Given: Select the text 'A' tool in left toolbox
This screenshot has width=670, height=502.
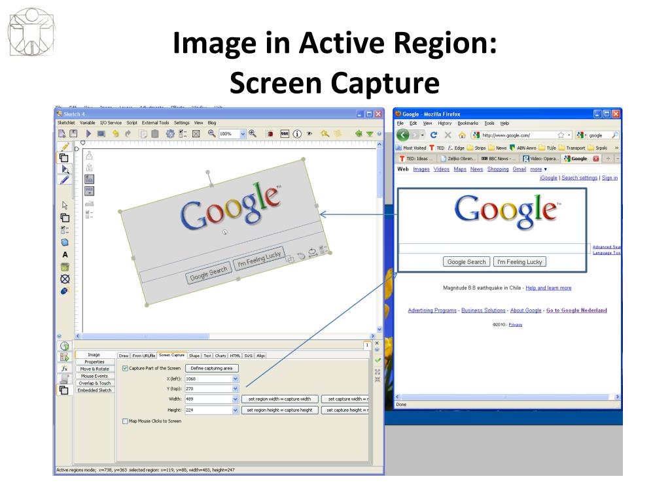Looking at the screenshot, I should [65, 255].
